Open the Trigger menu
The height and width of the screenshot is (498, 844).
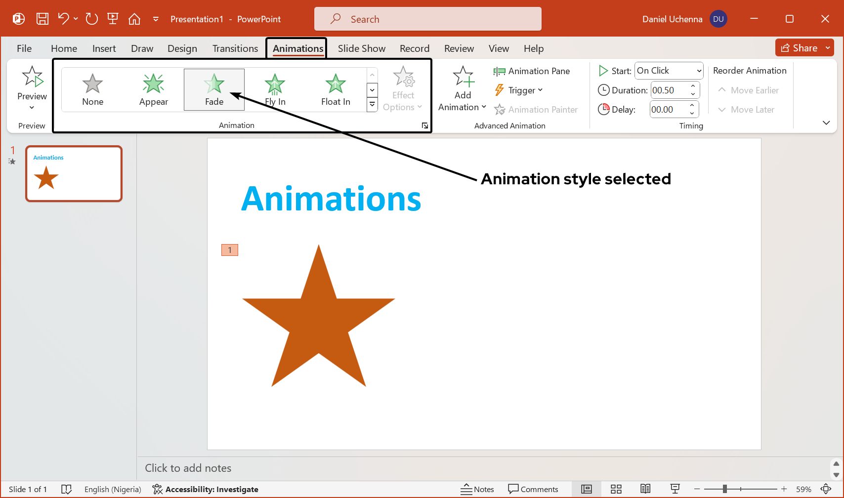519,90
